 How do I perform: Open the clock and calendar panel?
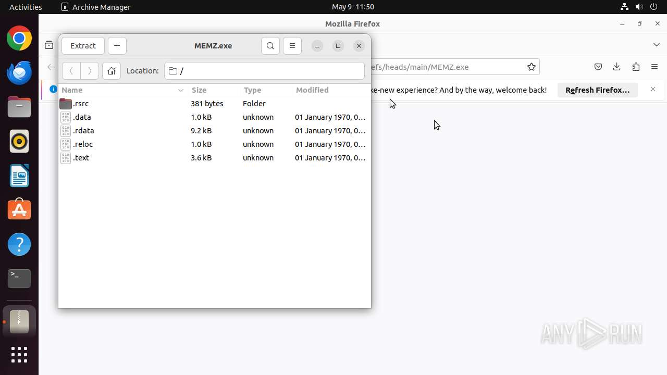353,7
